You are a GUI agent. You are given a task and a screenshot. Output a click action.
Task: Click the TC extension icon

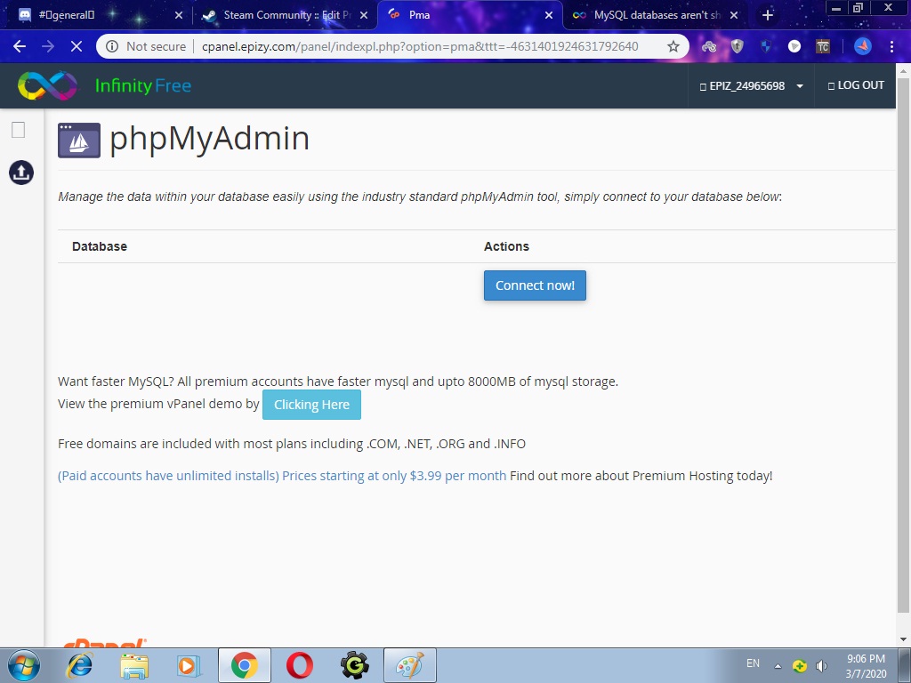[x=823, y=46]
